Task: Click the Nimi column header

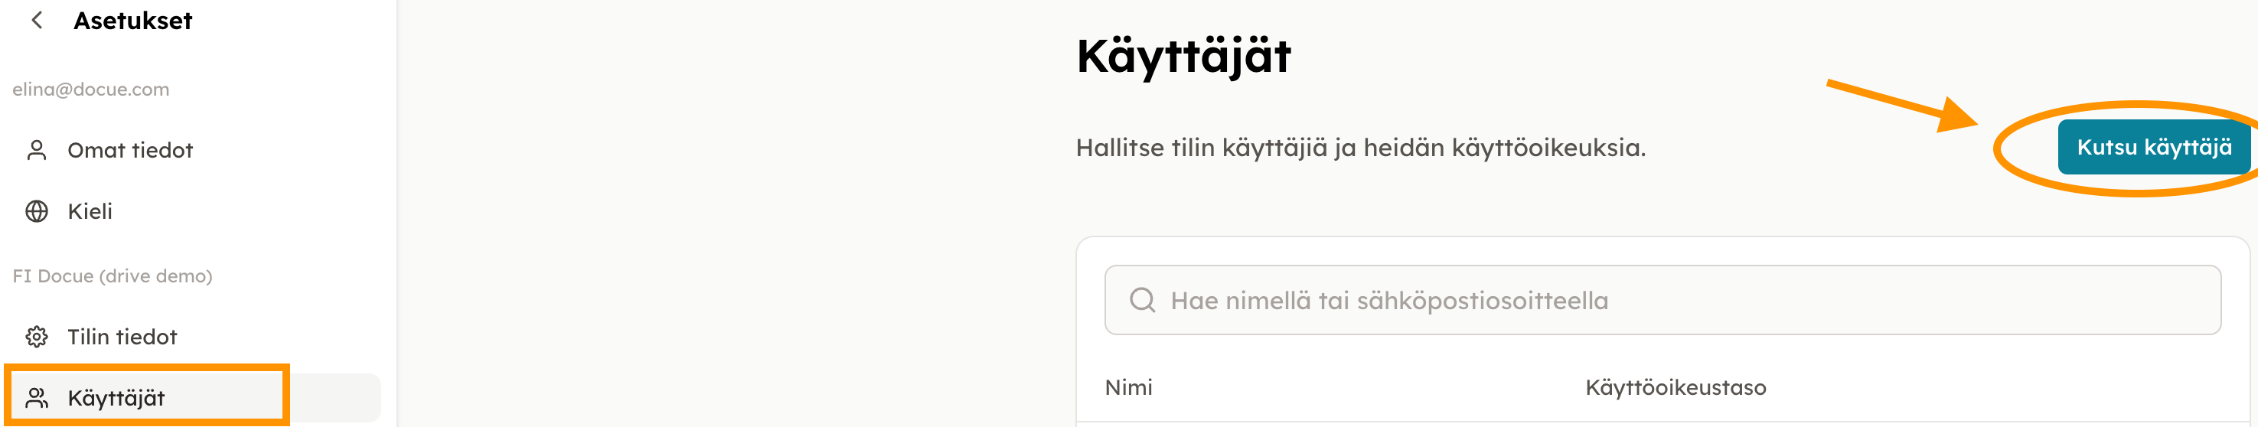Action: coord(1128,387)
